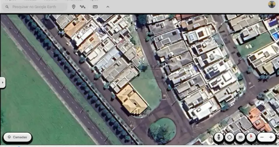Click the large orange-roofed house on the map
This screenshot has height=147, width=279.
[132, 99]
